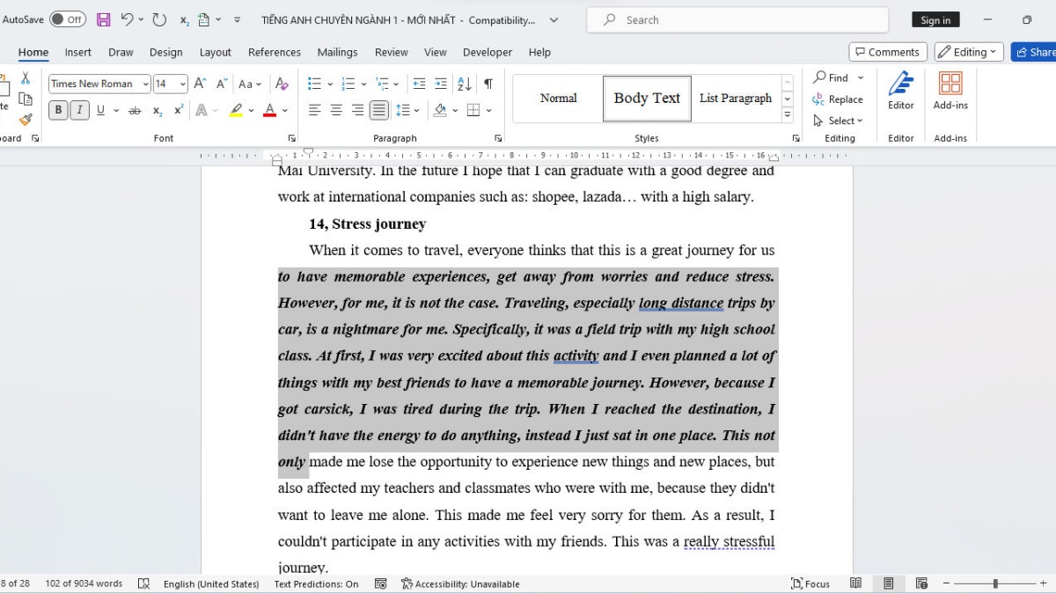Open the Developer tab
Screen dimensions: 1056x594
tap(487, 52)
